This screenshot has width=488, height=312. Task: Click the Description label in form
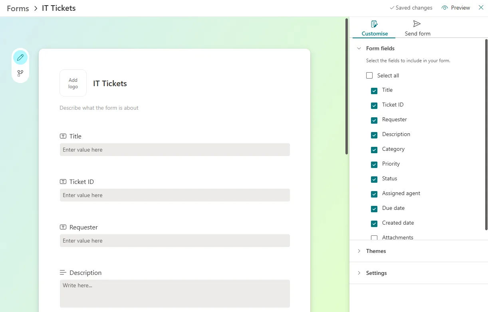85,273
